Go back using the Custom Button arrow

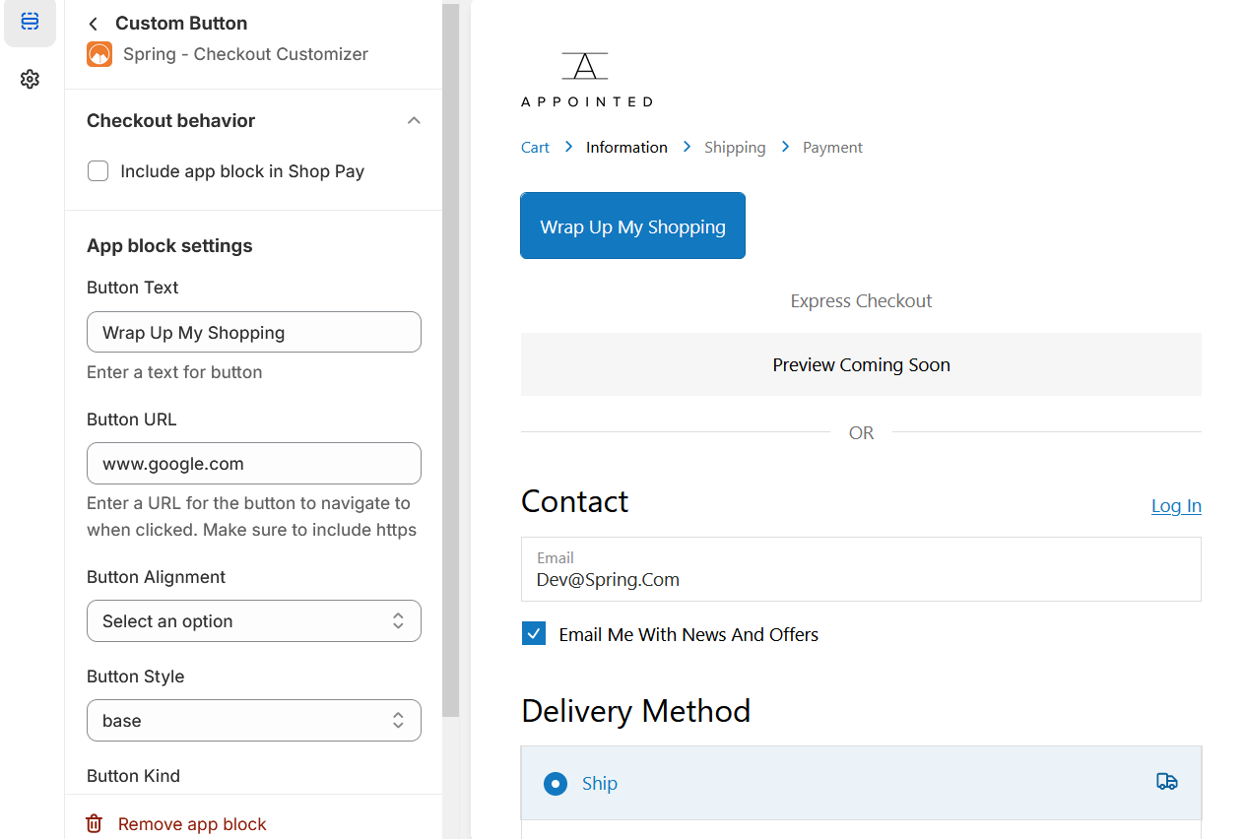94,24
